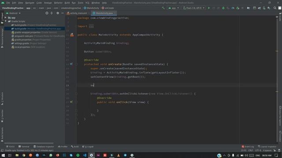Open the Build menu

click(x=67, y=3)
